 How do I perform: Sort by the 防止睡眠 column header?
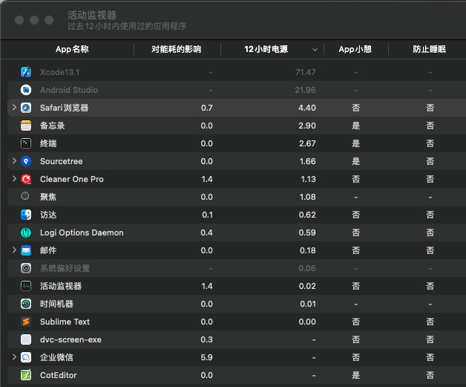429,49
